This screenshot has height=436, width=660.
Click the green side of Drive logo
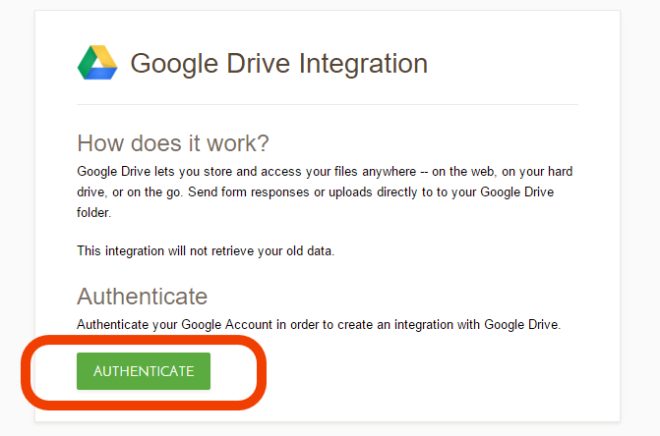click(87, 63)
